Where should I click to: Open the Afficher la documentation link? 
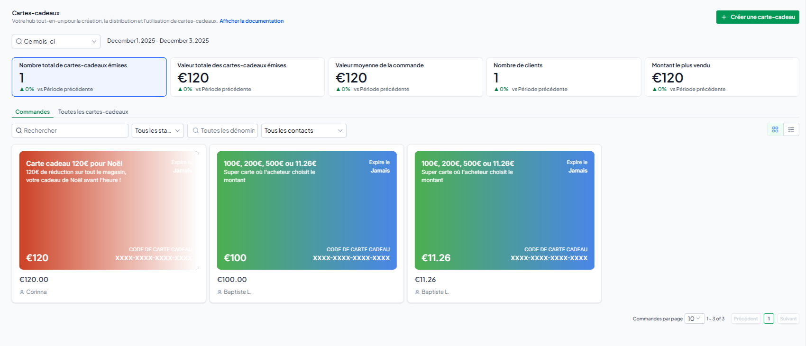click(251, 21)
